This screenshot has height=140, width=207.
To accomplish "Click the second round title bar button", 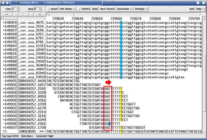I will click(x=7, y=3).
